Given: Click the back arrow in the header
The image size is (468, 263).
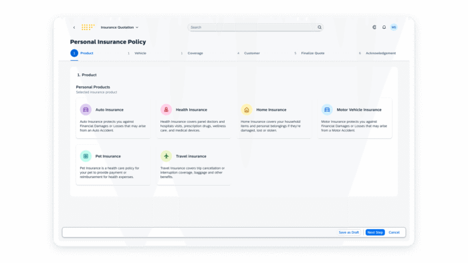Looking at the screenshot, I should coord(74,27).
